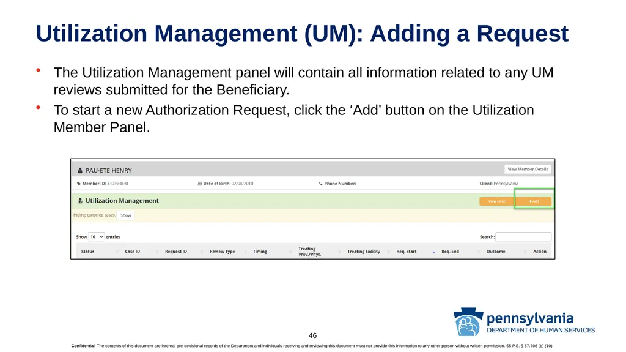Sort by Timing column header

coord(260,252)
